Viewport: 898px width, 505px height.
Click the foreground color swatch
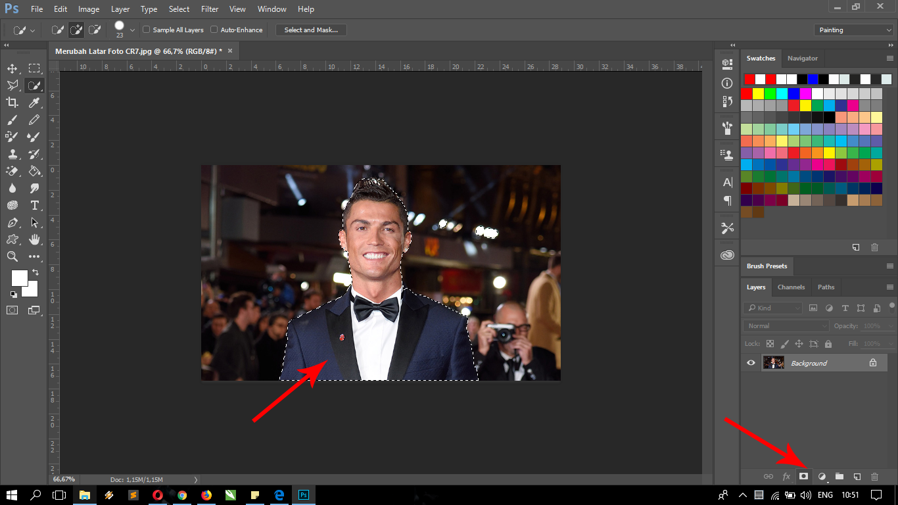[x=20, y=278]
